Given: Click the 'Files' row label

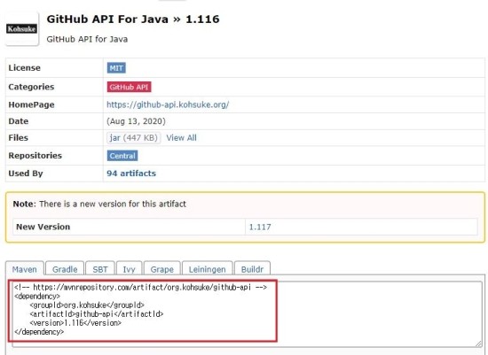Looking at the screenshot, I should 18,137.
